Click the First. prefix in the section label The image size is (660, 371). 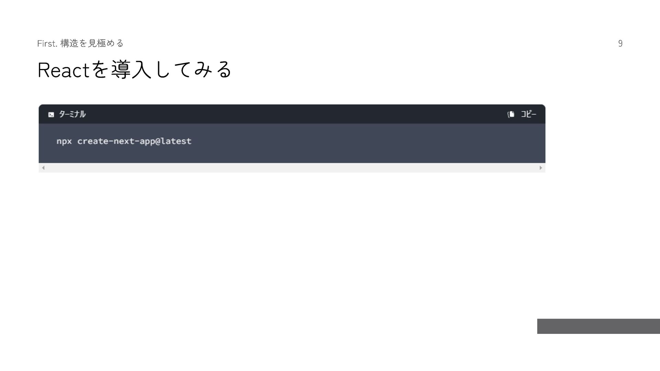tap(47, 43)
